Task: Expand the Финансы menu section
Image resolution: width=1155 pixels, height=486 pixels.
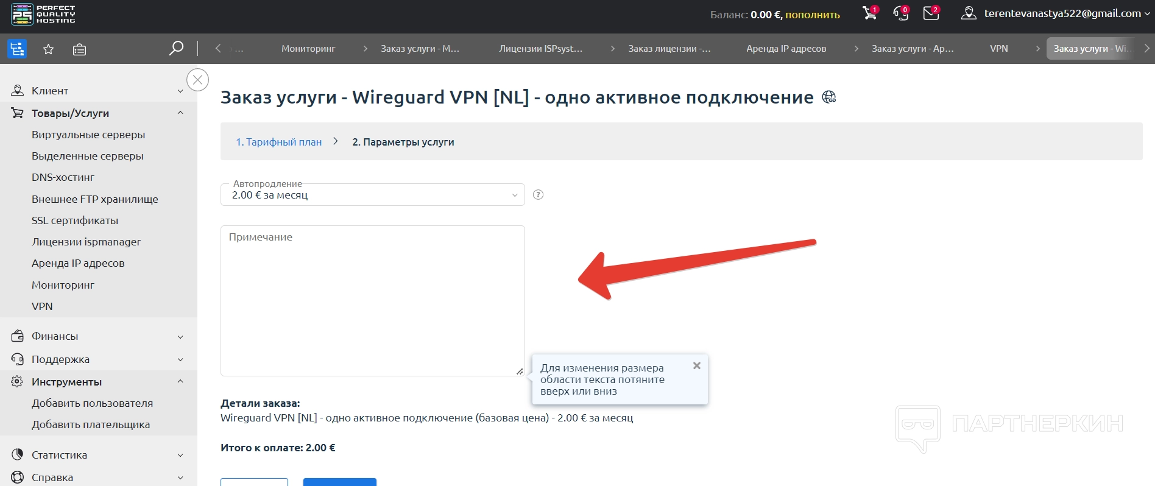Action: [180, 337]
